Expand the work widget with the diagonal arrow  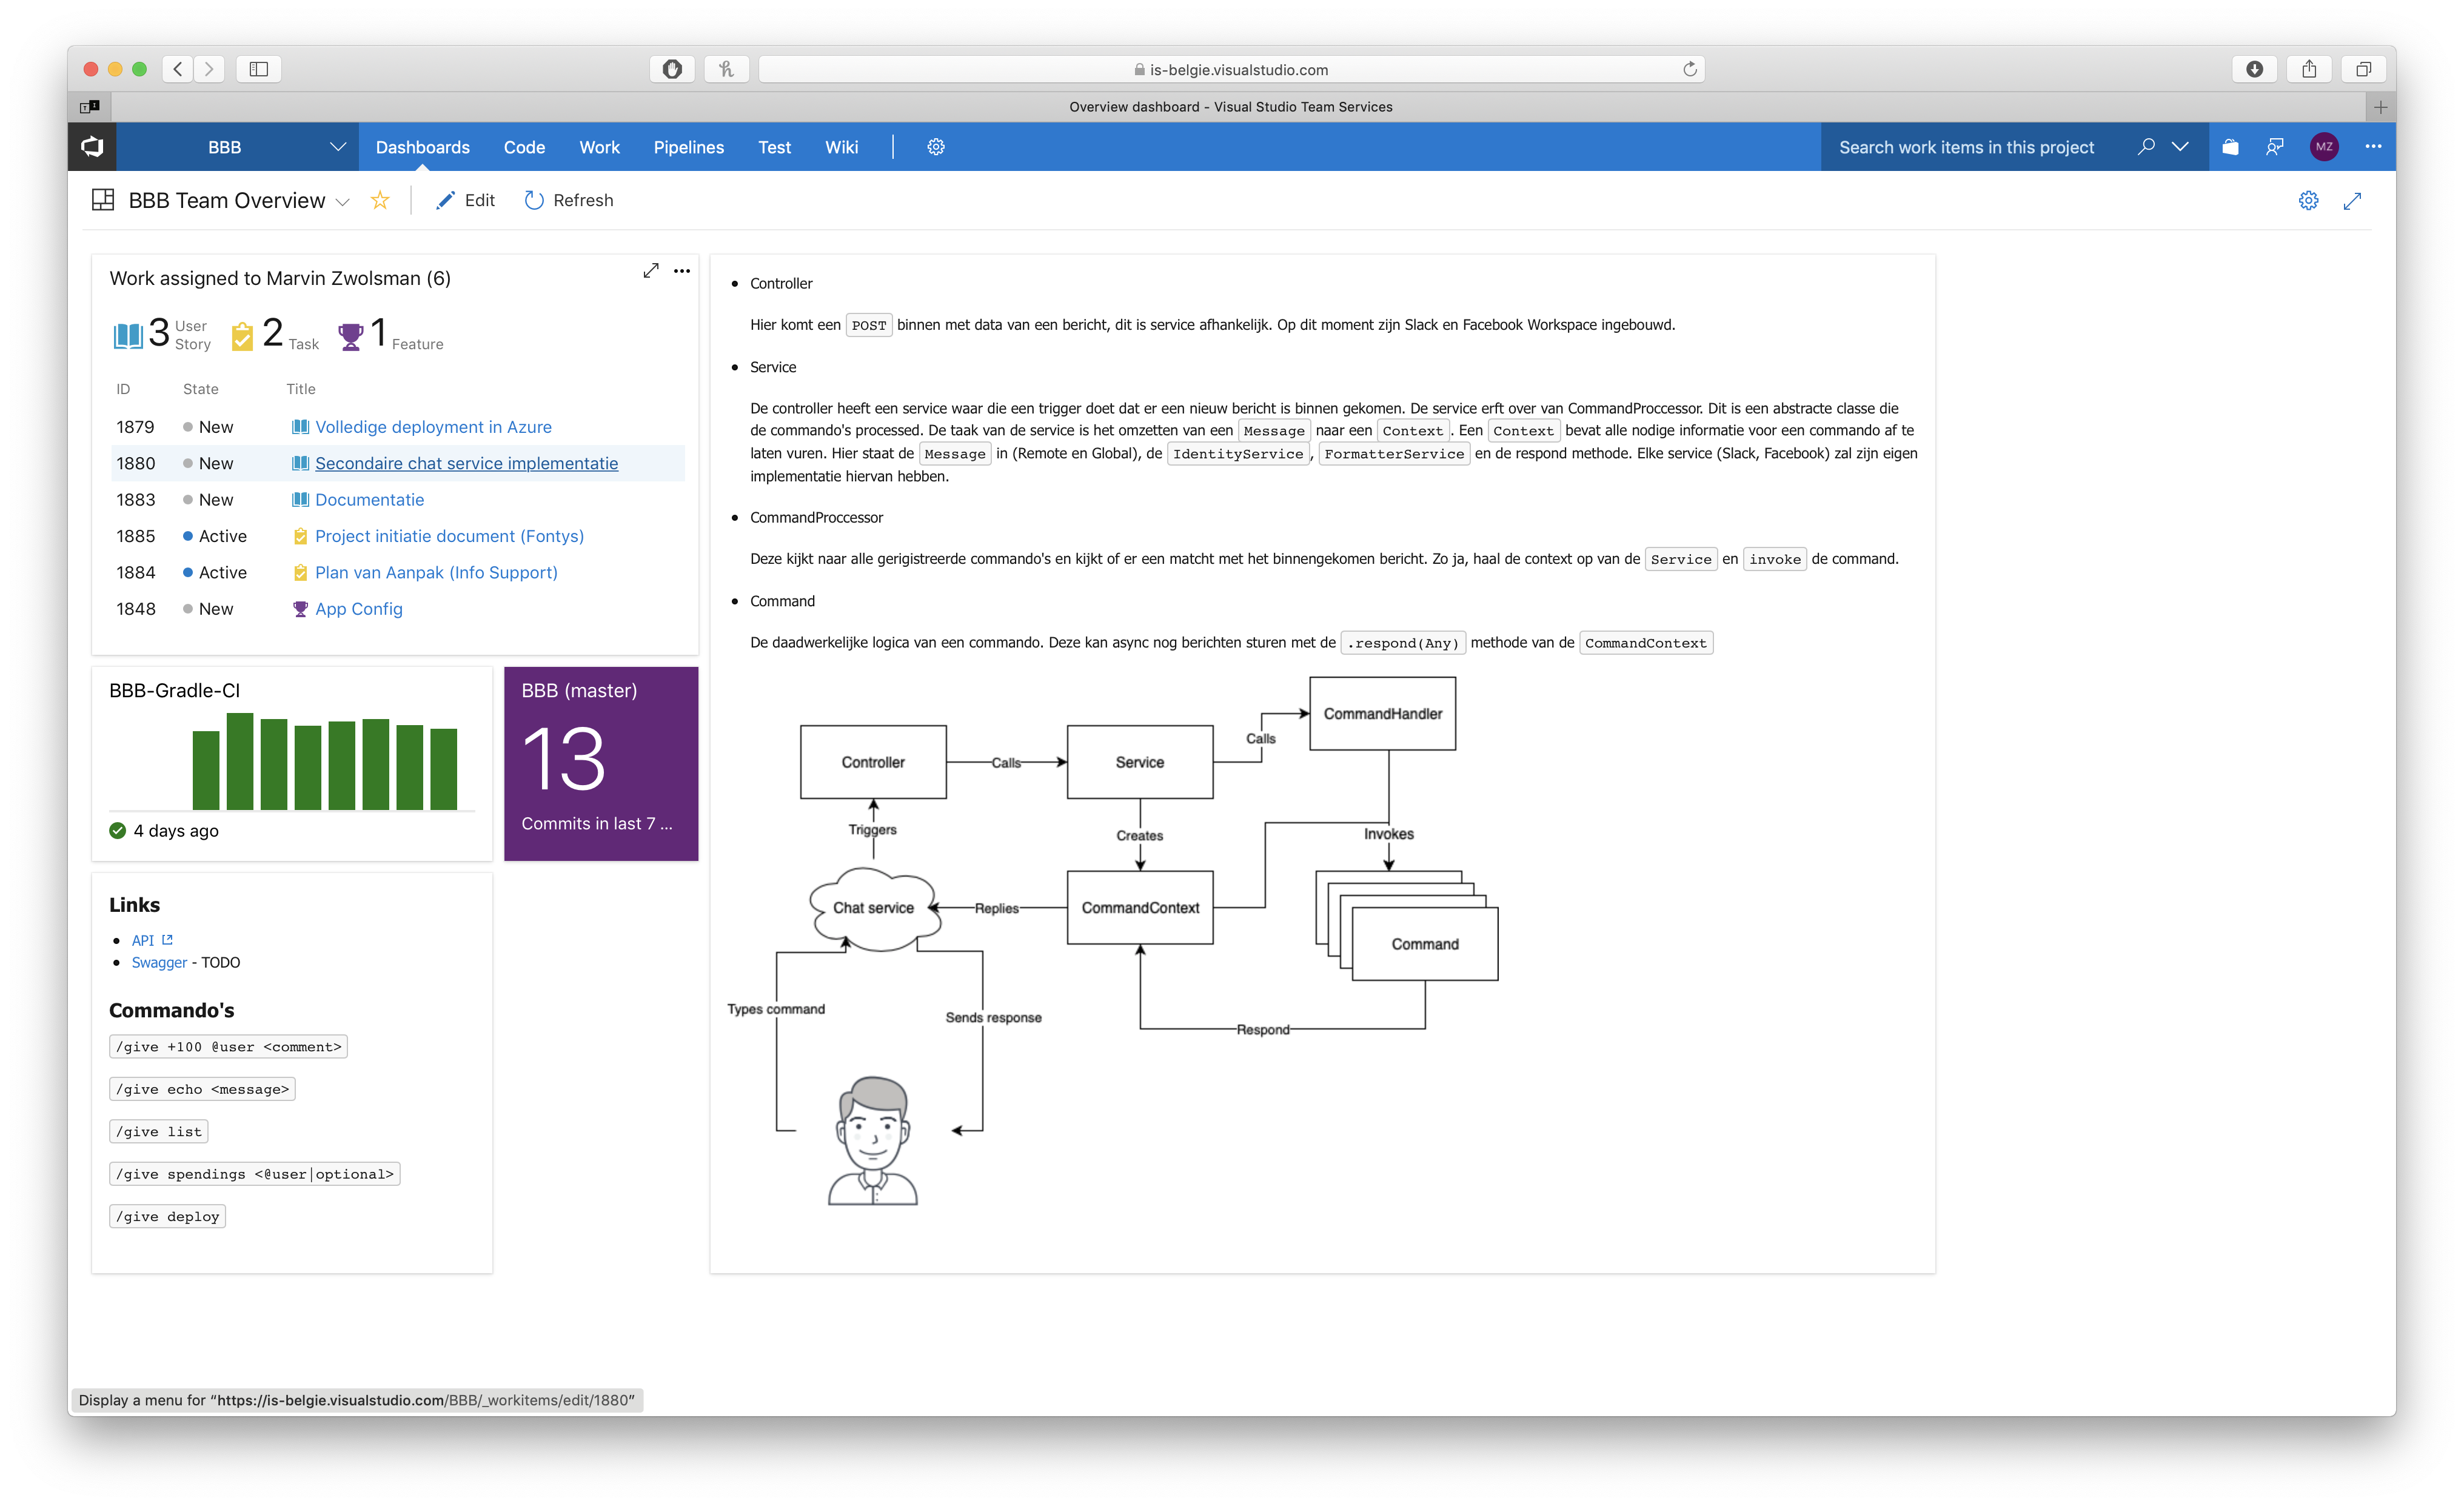(651, 270)
